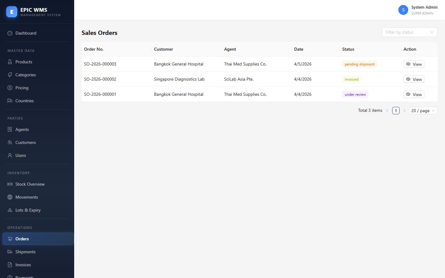Open the Invoices page

[38, 265]
